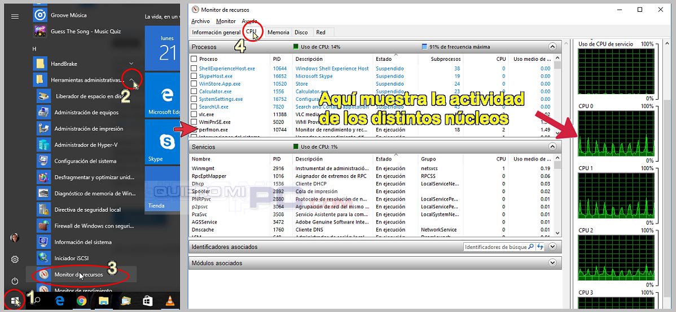Screen dimensions: 676x312
Task: Open Configuración del sistema
Action: pos(86,161)
